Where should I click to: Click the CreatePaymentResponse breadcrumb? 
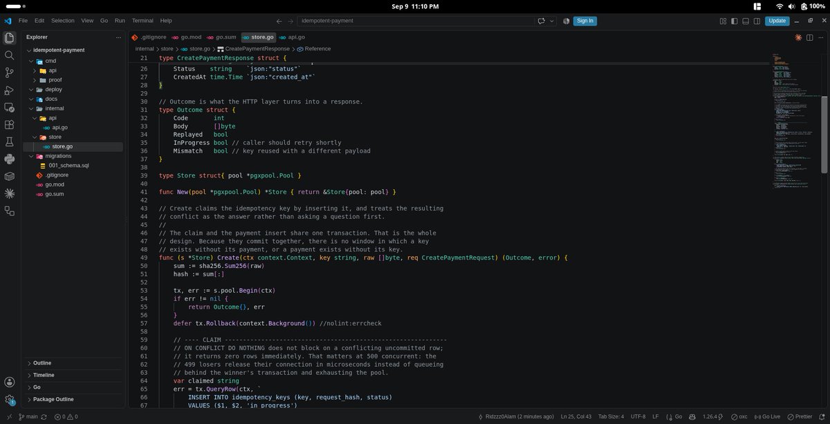click(x=252, y=49)
